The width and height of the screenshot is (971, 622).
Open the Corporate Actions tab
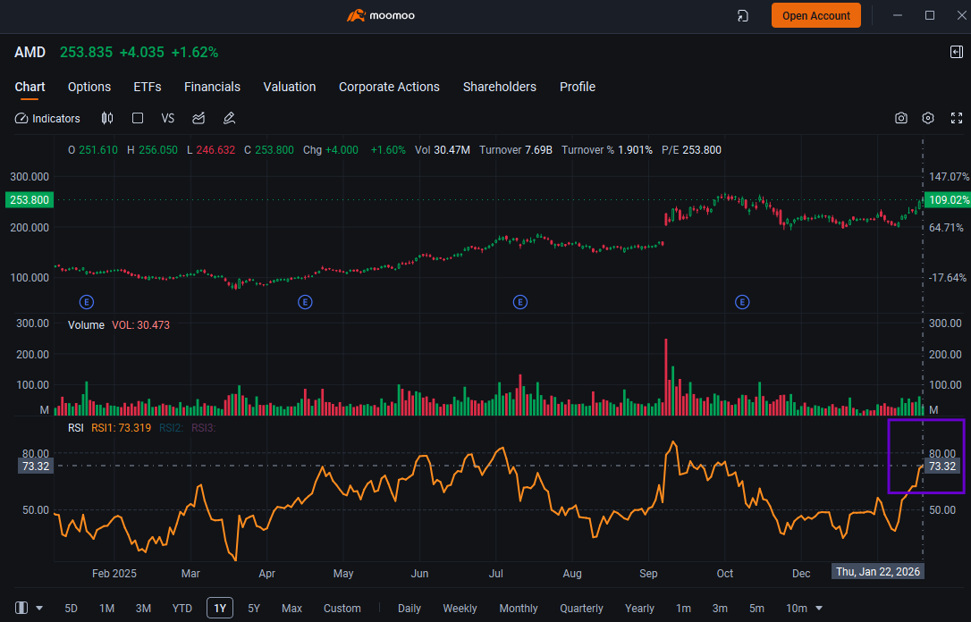(x=389, y=87)
